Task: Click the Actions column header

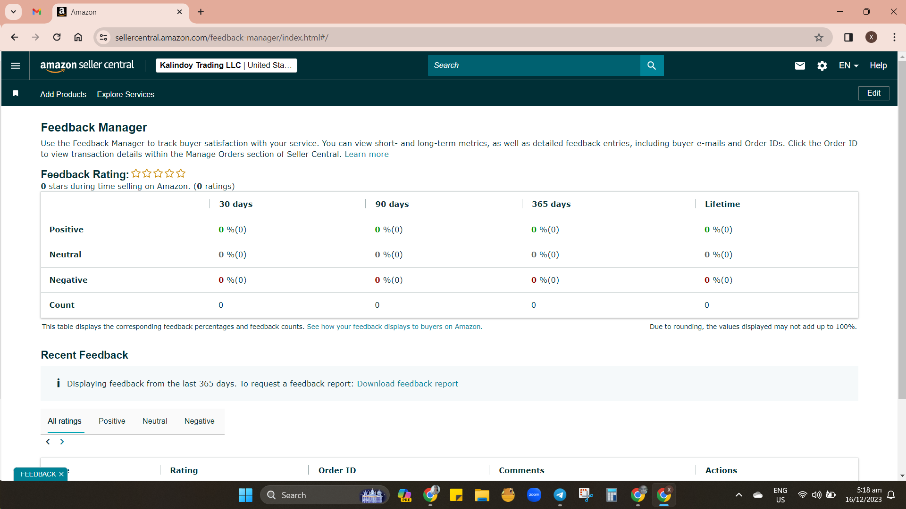Action: pyautogui.click(x=721, y=470)
